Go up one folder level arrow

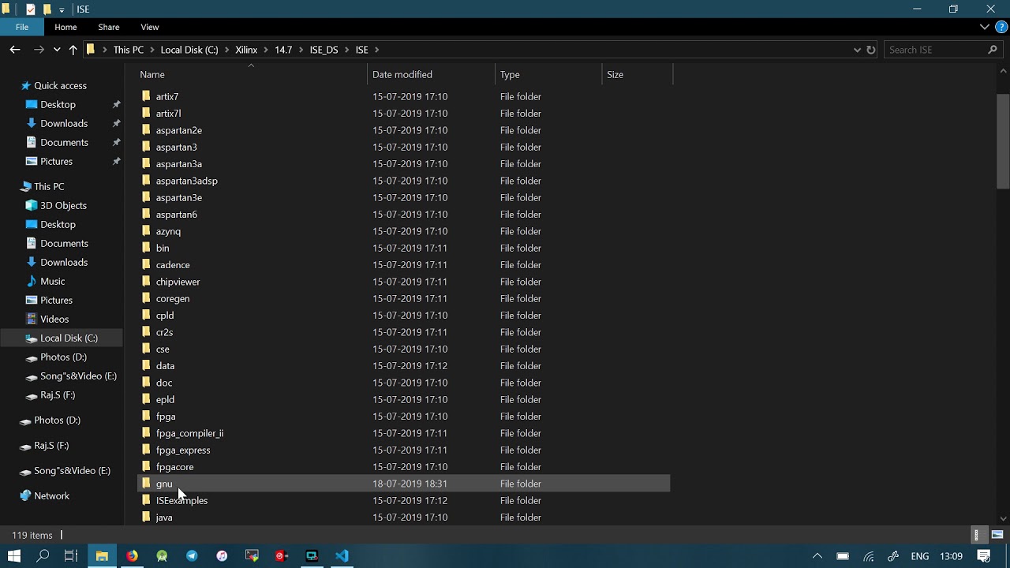click(73, 50)
